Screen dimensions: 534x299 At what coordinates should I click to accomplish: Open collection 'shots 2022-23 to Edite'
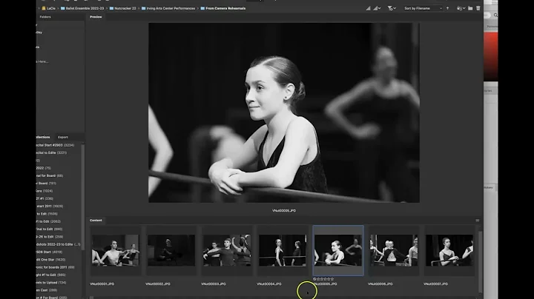(x=59, y=244)
